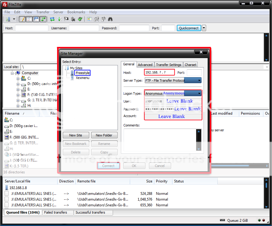272x226 pixels.
Task: Collapse the Computer tree node
Action: [12, 73]
